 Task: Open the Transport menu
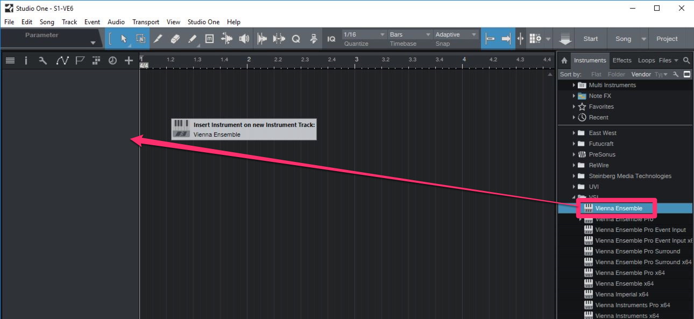(146, 22)
